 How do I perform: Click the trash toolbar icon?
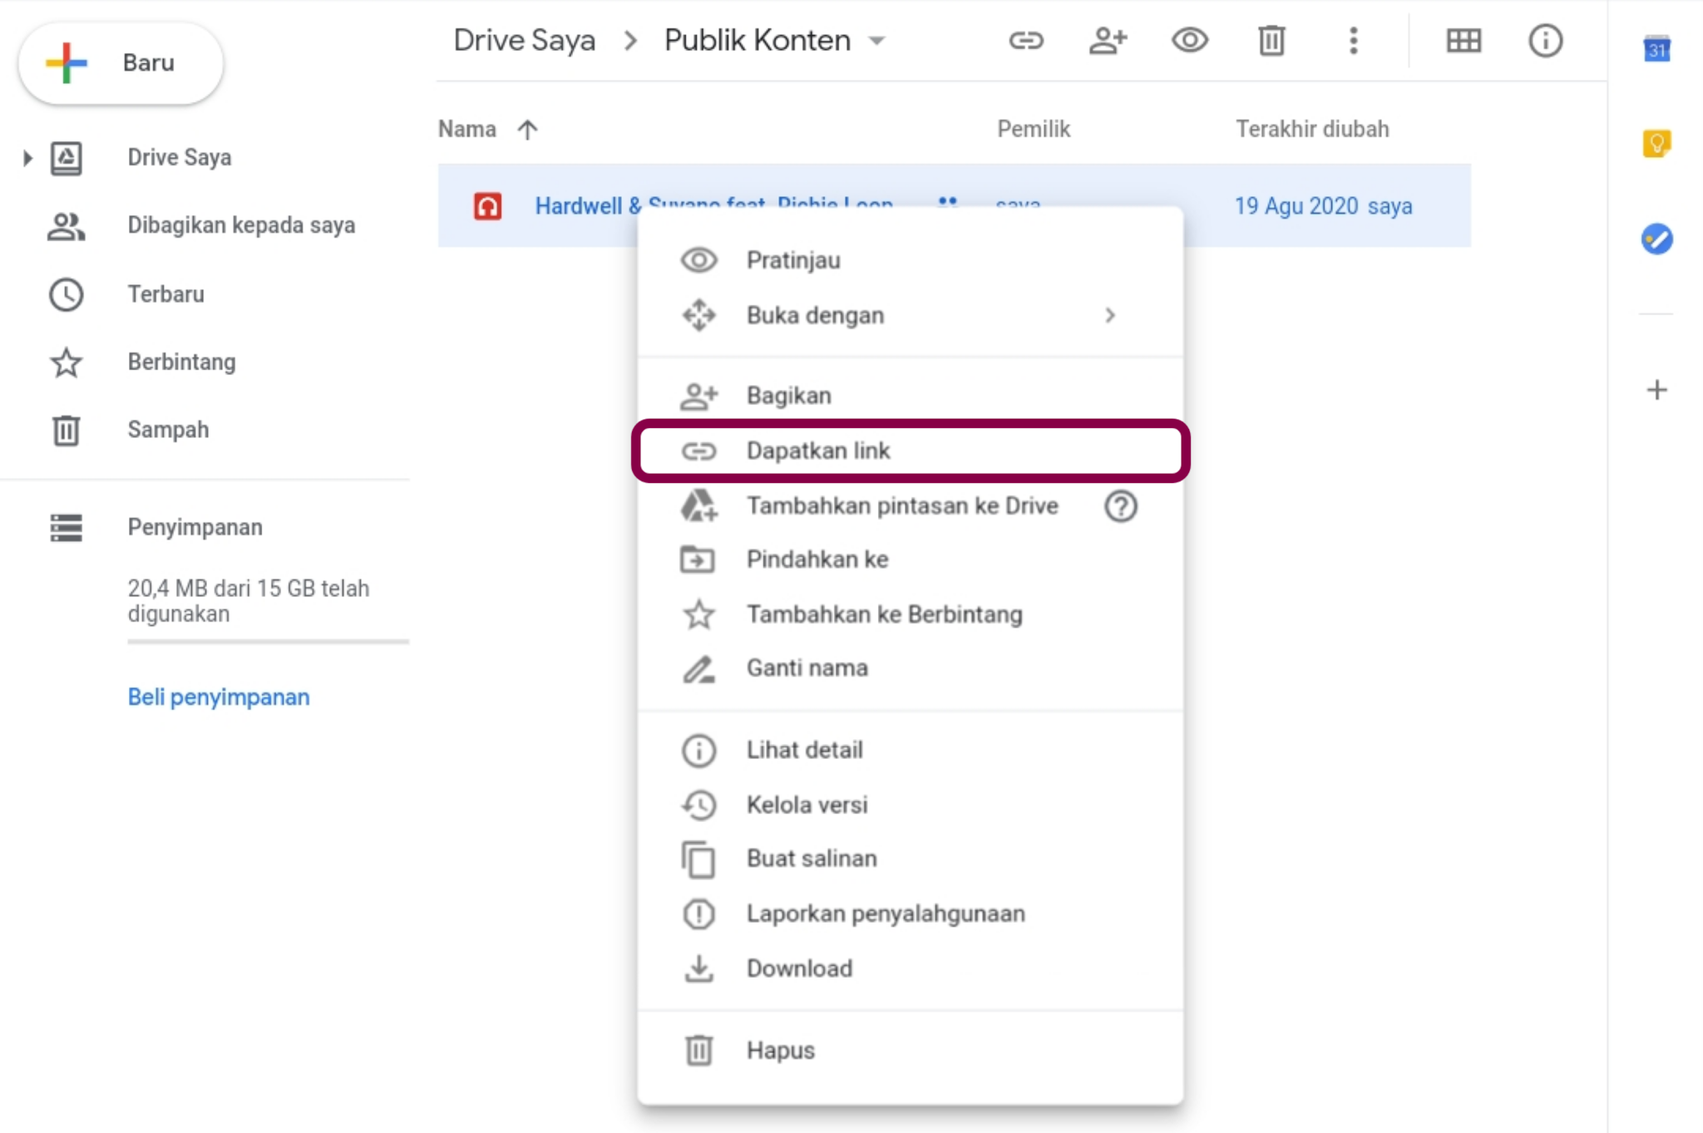[x=1271, y=40]
